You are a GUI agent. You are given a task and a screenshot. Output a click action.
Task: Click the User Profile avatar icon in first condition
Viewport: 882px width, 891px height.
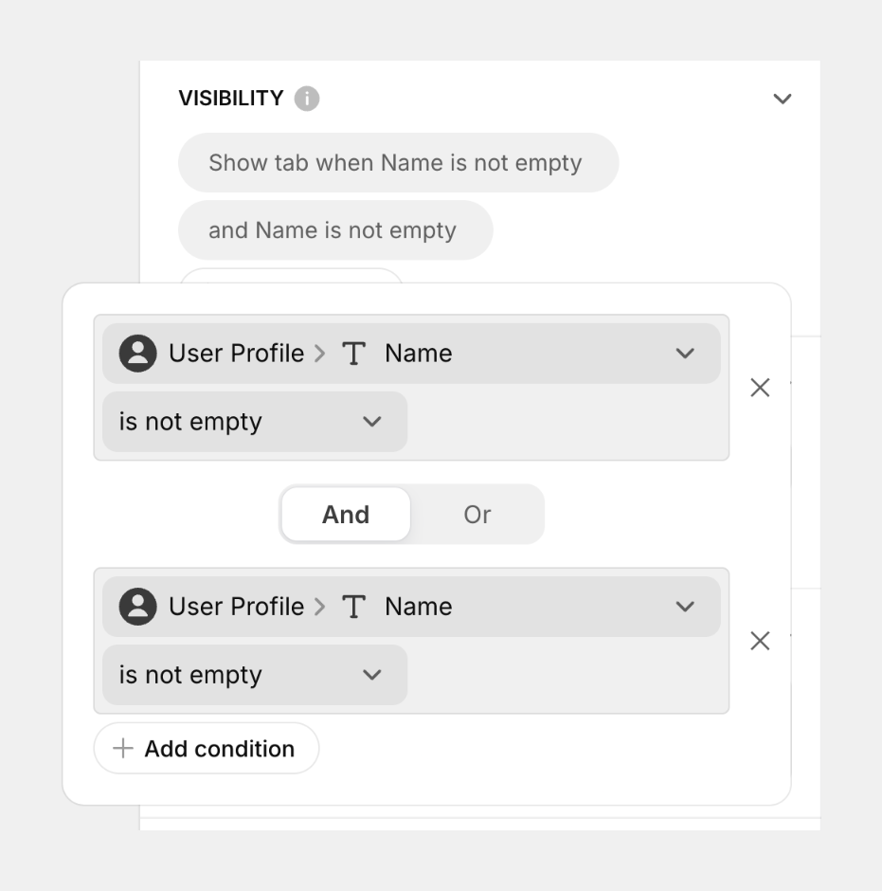coord(136,353)
